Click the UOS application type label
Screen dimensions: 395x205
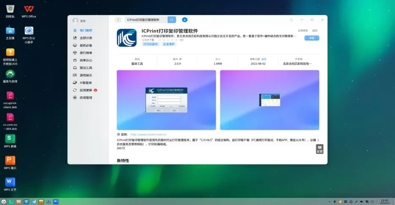(x=315, y=31)
